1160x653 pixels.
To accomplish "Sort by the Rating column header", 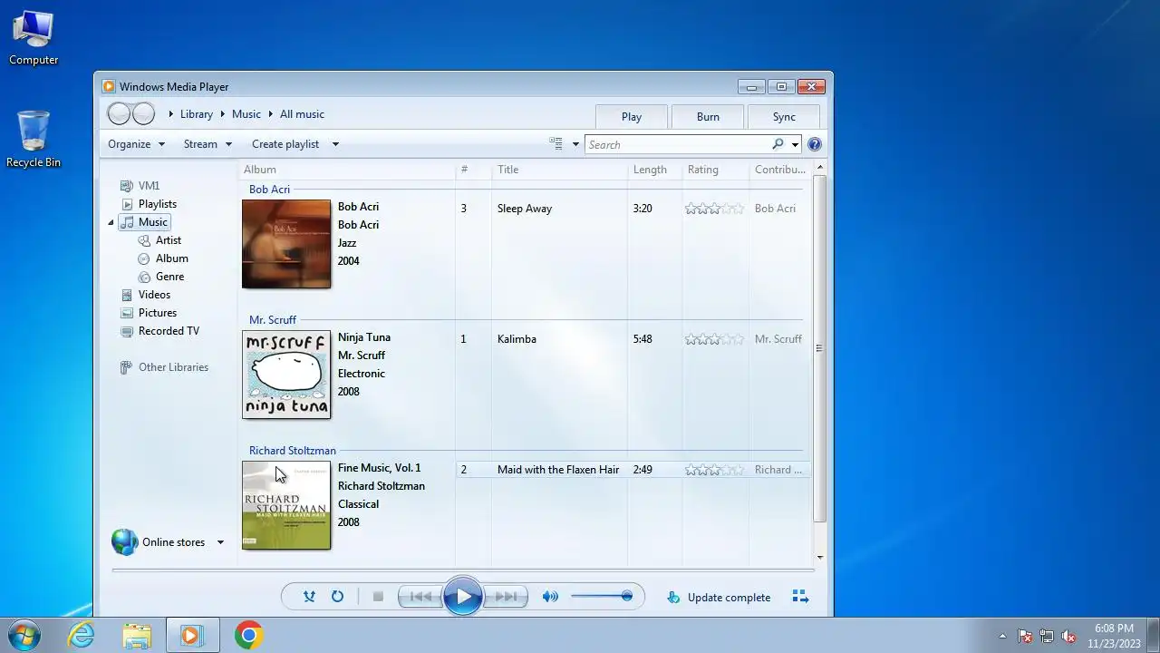I will click(x=715, y=170).
